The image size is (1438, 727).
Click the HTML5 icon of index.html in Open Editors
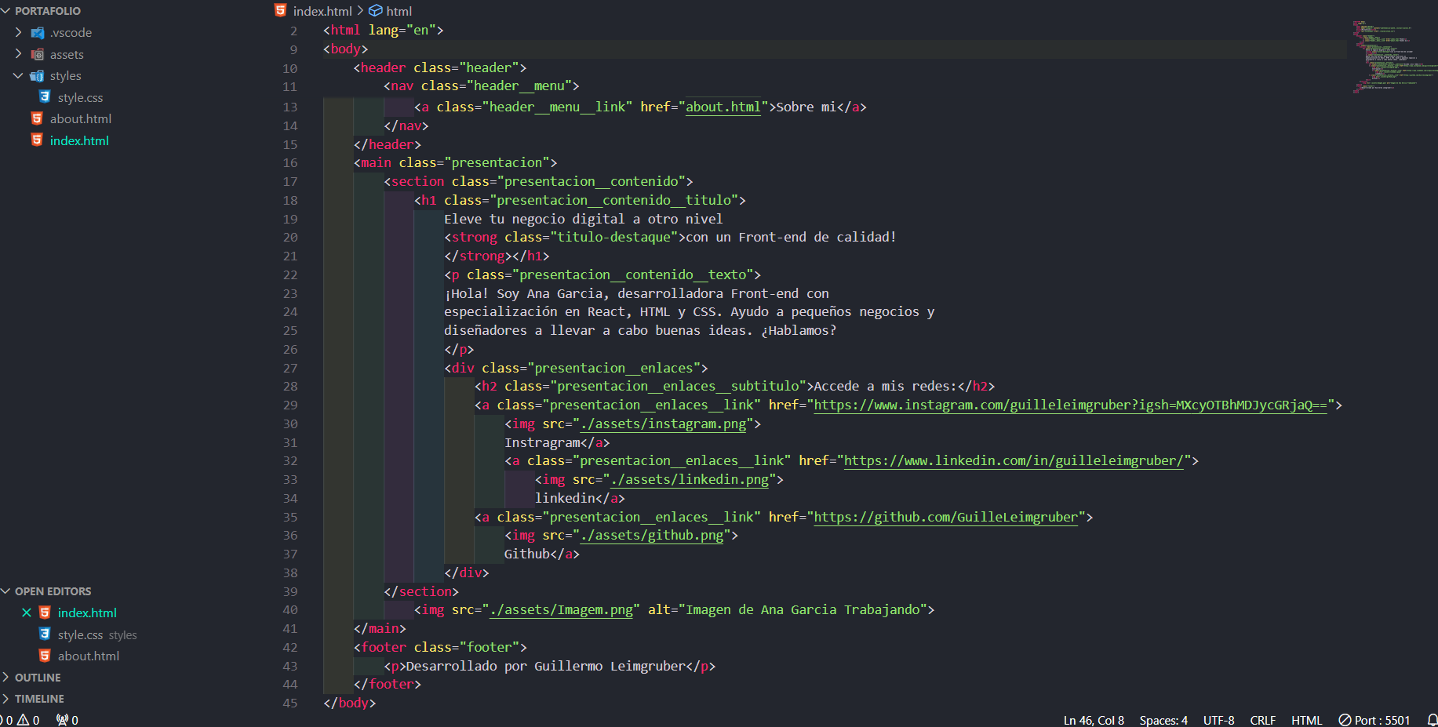(x=45, y=612)
